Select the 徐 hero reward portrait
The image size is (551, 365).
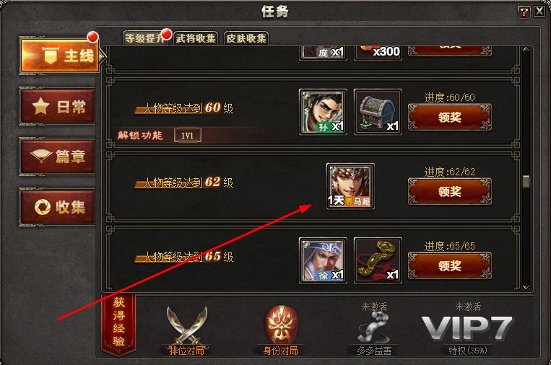[x=323, y=260]
